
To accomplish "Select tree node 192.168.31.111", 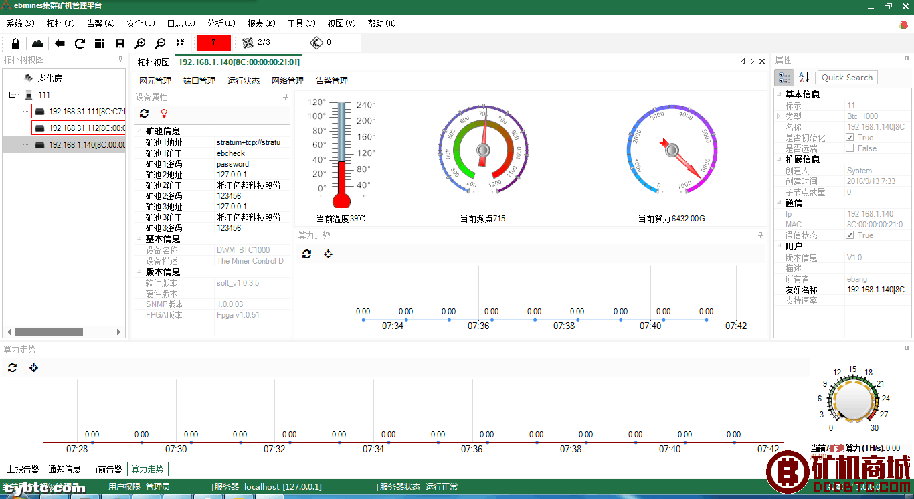I will pyautogui.click(x=79, y=112).
